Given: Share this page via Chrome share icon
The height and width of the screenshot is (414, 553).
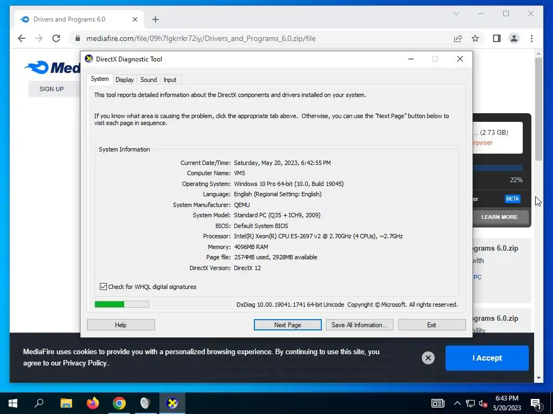Looking at the screenshot, I should (x=458, y=38).
